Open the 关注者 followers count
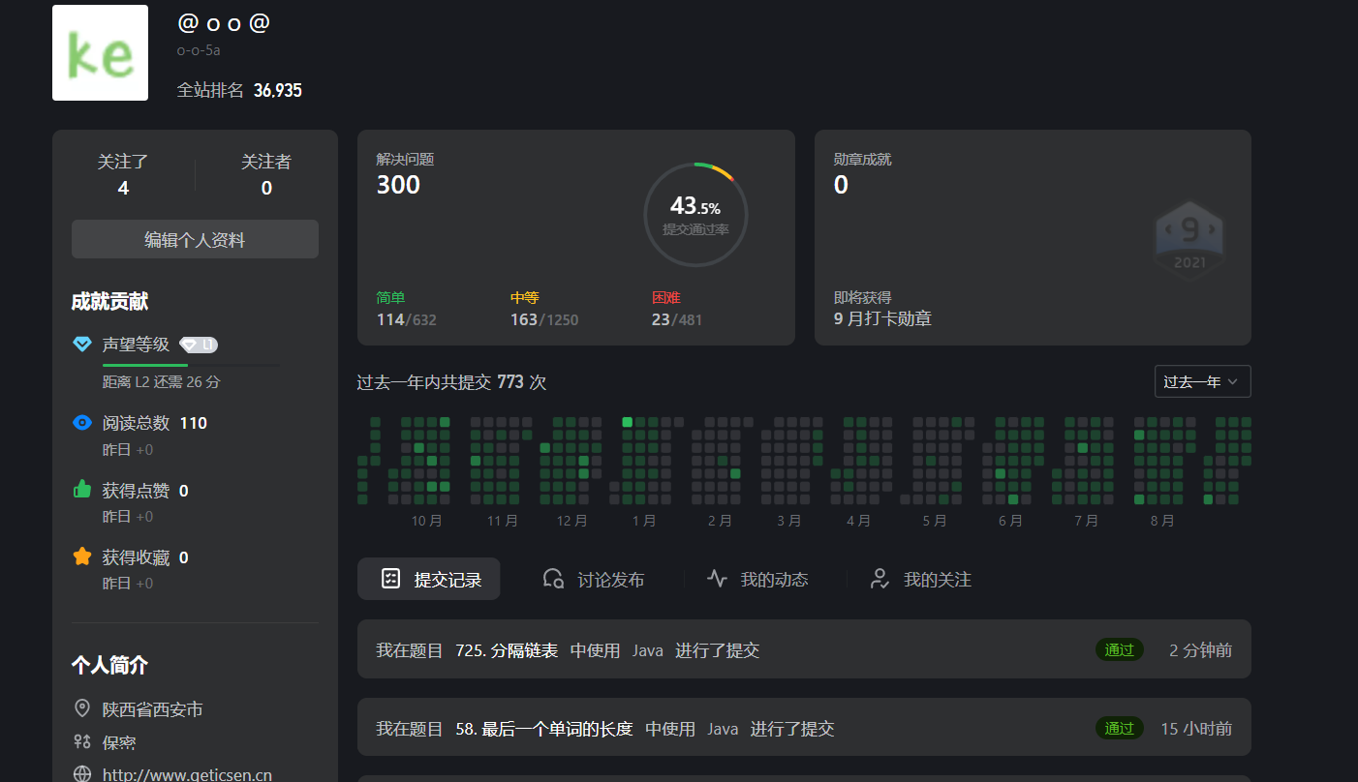 (x=266, y=174)
